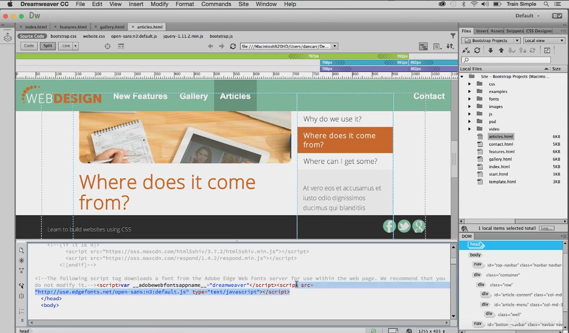Open the Files panel options menu
The width and height of the screenshot is (569, 333).
563,31
